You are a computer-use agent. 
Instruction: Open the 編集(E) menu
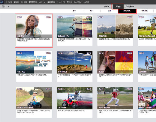pos(16,2)
